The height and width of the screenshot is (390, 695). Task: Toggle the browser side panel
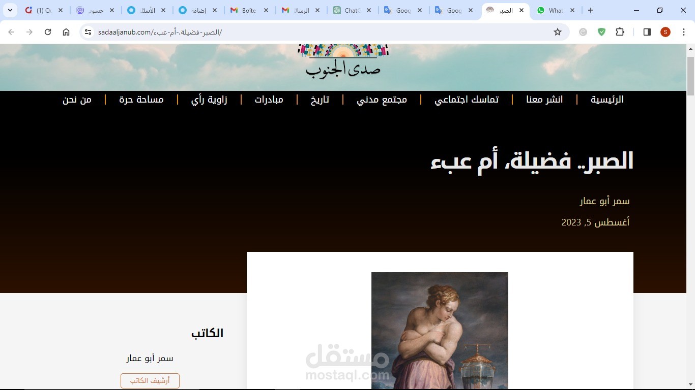point(647,32)
